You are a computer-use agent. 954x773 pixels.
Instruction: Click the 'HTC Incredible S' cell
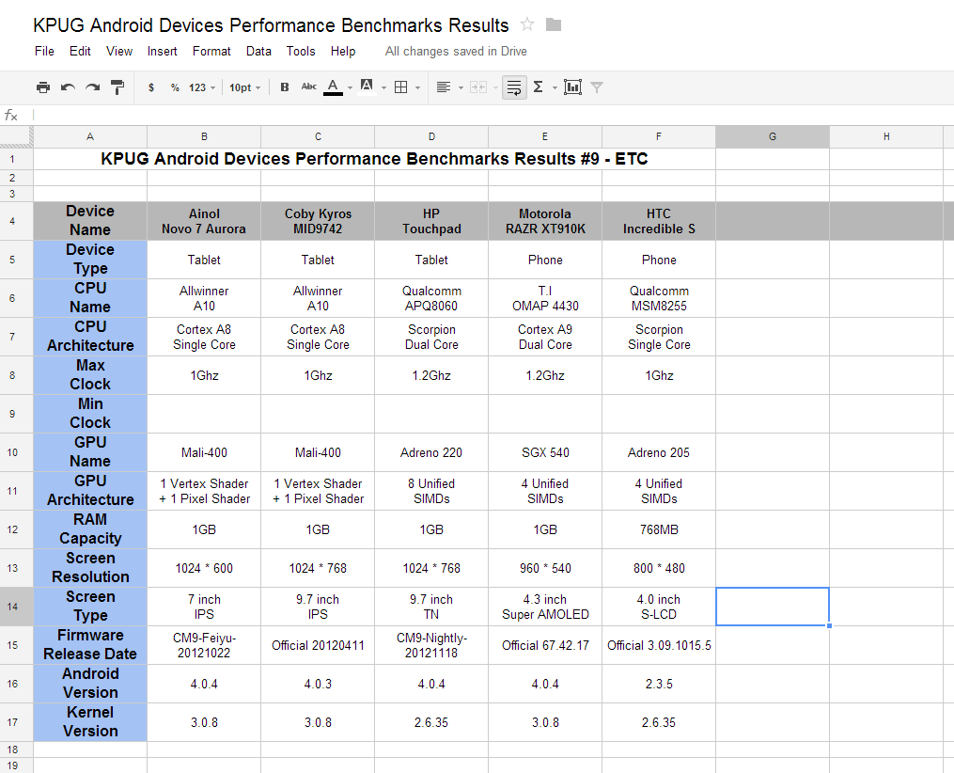pos(659,221)
